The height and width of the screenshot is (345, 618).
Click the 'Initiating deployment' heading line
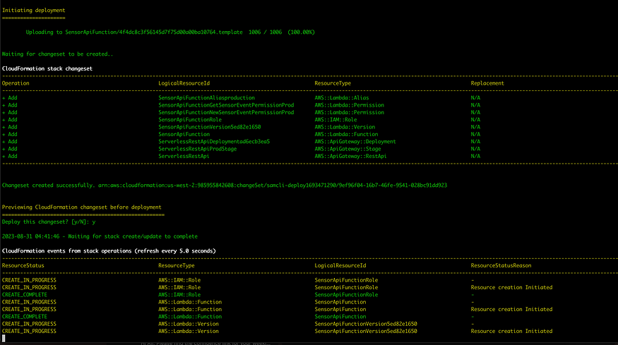click(33, 11)
